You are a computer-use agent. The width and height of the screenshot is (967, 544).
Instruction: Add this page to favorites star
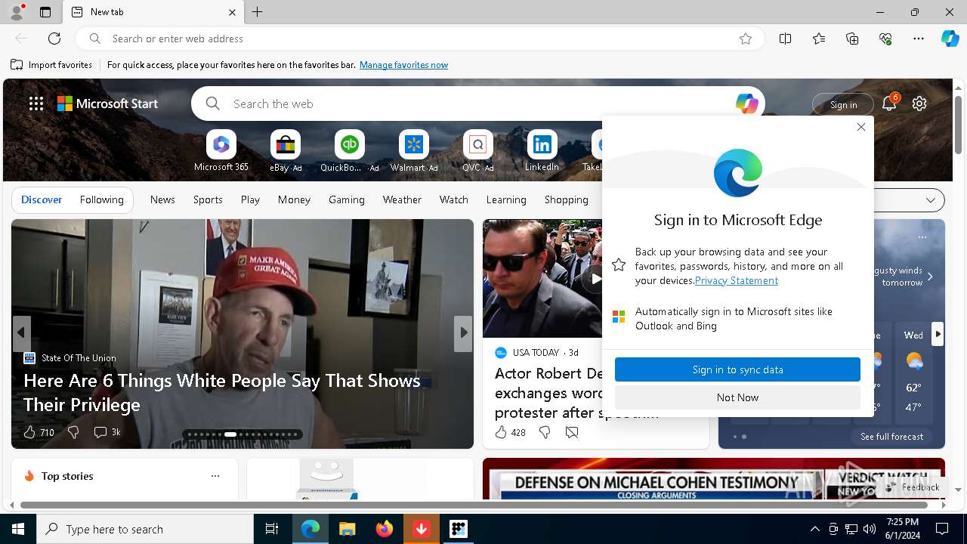[746, 39]
